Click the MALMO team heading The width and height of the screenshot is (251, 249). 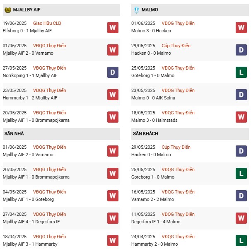[150, 10]
